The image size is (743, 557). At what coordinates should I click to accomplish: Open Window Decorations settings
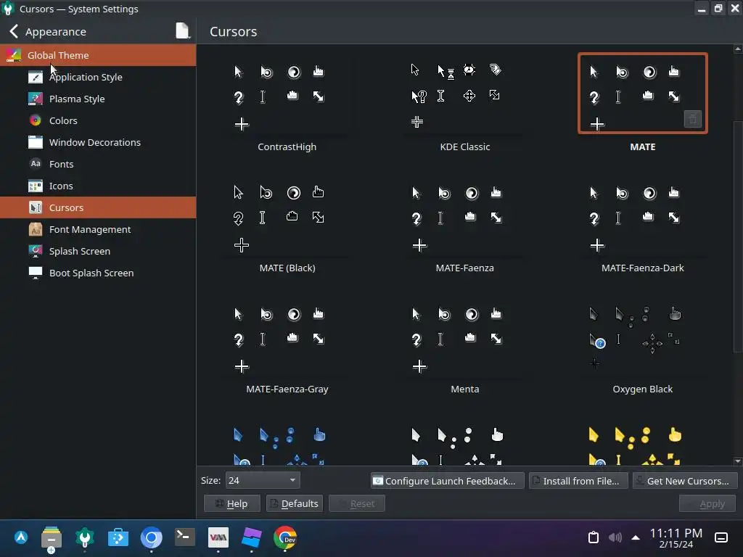pos(98,142)
